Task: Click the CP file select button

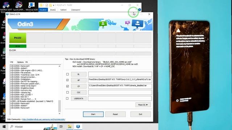Action: point(79,86)
